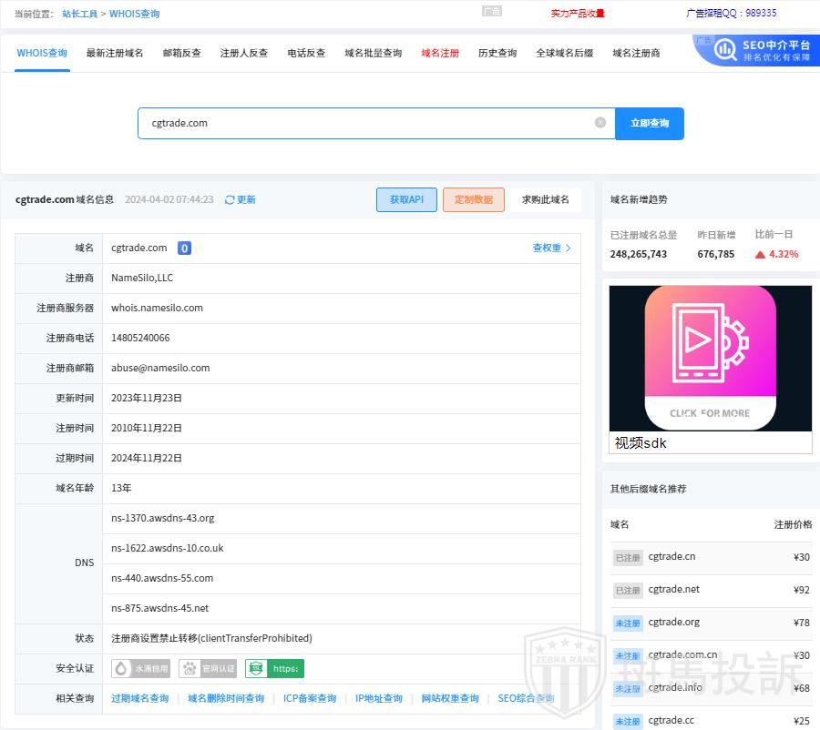The height and width of the screenshot is (730, 820).
Task: Click the SEO中介平台 magnifier logo
Action: [726, 50]
